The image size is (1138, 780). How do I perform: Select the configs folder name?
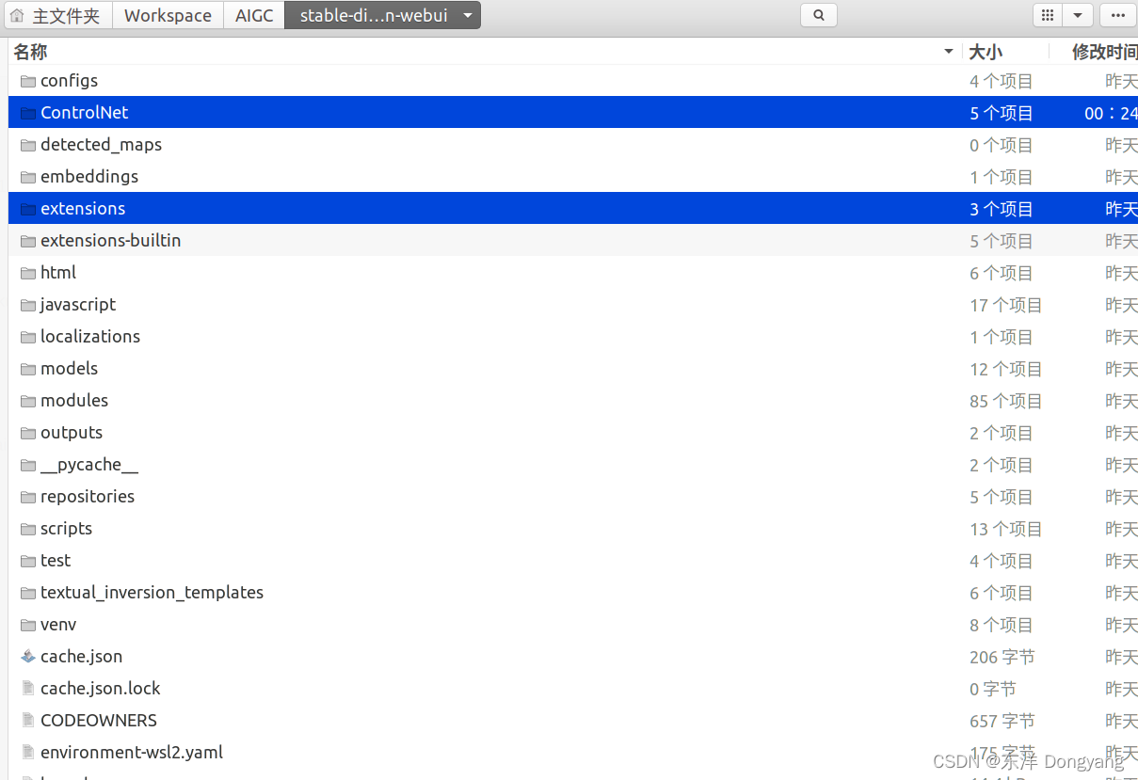[x=69, y=81]
